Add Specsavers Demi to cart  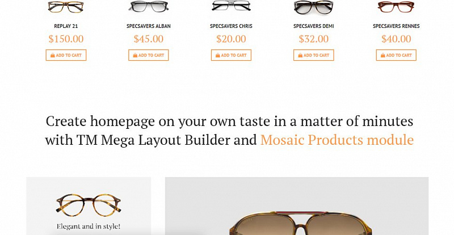pos(314,55)
